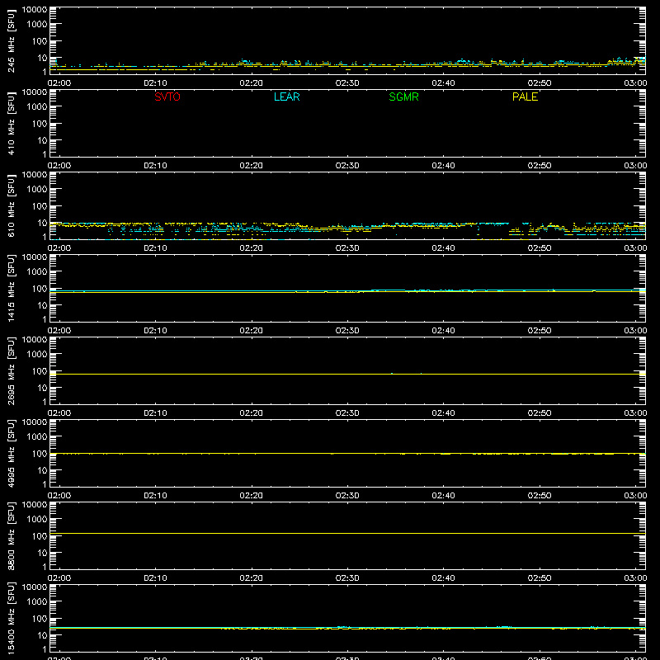Click the 1000 tick label on the 410 MHz plot
Screen dimensions: 660x660
coord(37,107)
